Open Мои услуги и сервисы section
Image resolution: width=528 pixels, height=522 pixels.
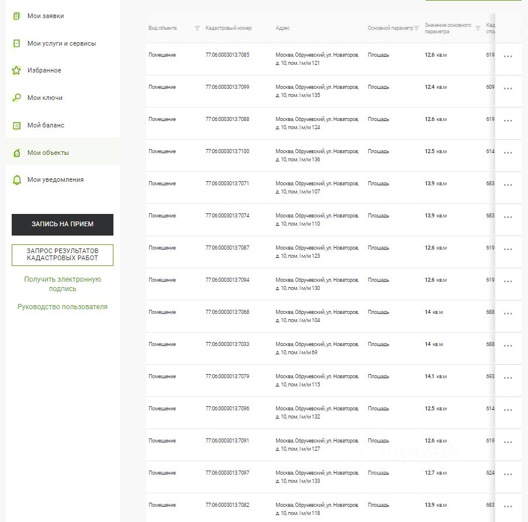tap(61, 43)
